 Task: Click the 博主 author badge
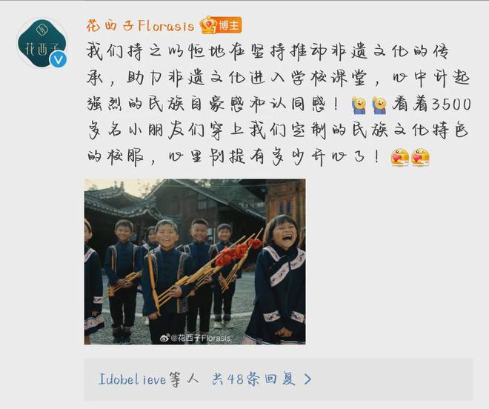tap(229, 26)
